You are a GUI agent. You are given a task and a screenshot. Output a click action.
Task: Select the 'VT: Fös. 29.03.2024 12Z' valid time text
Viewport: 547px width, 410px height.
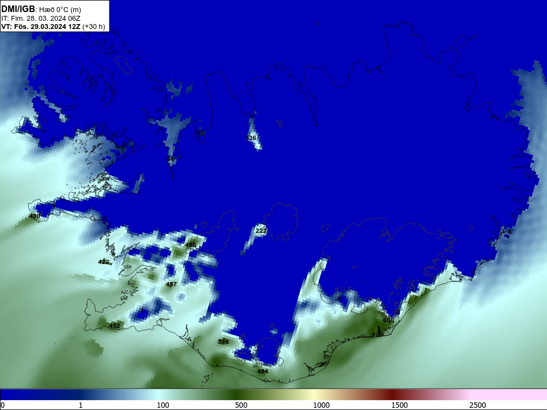pos(41,26)
